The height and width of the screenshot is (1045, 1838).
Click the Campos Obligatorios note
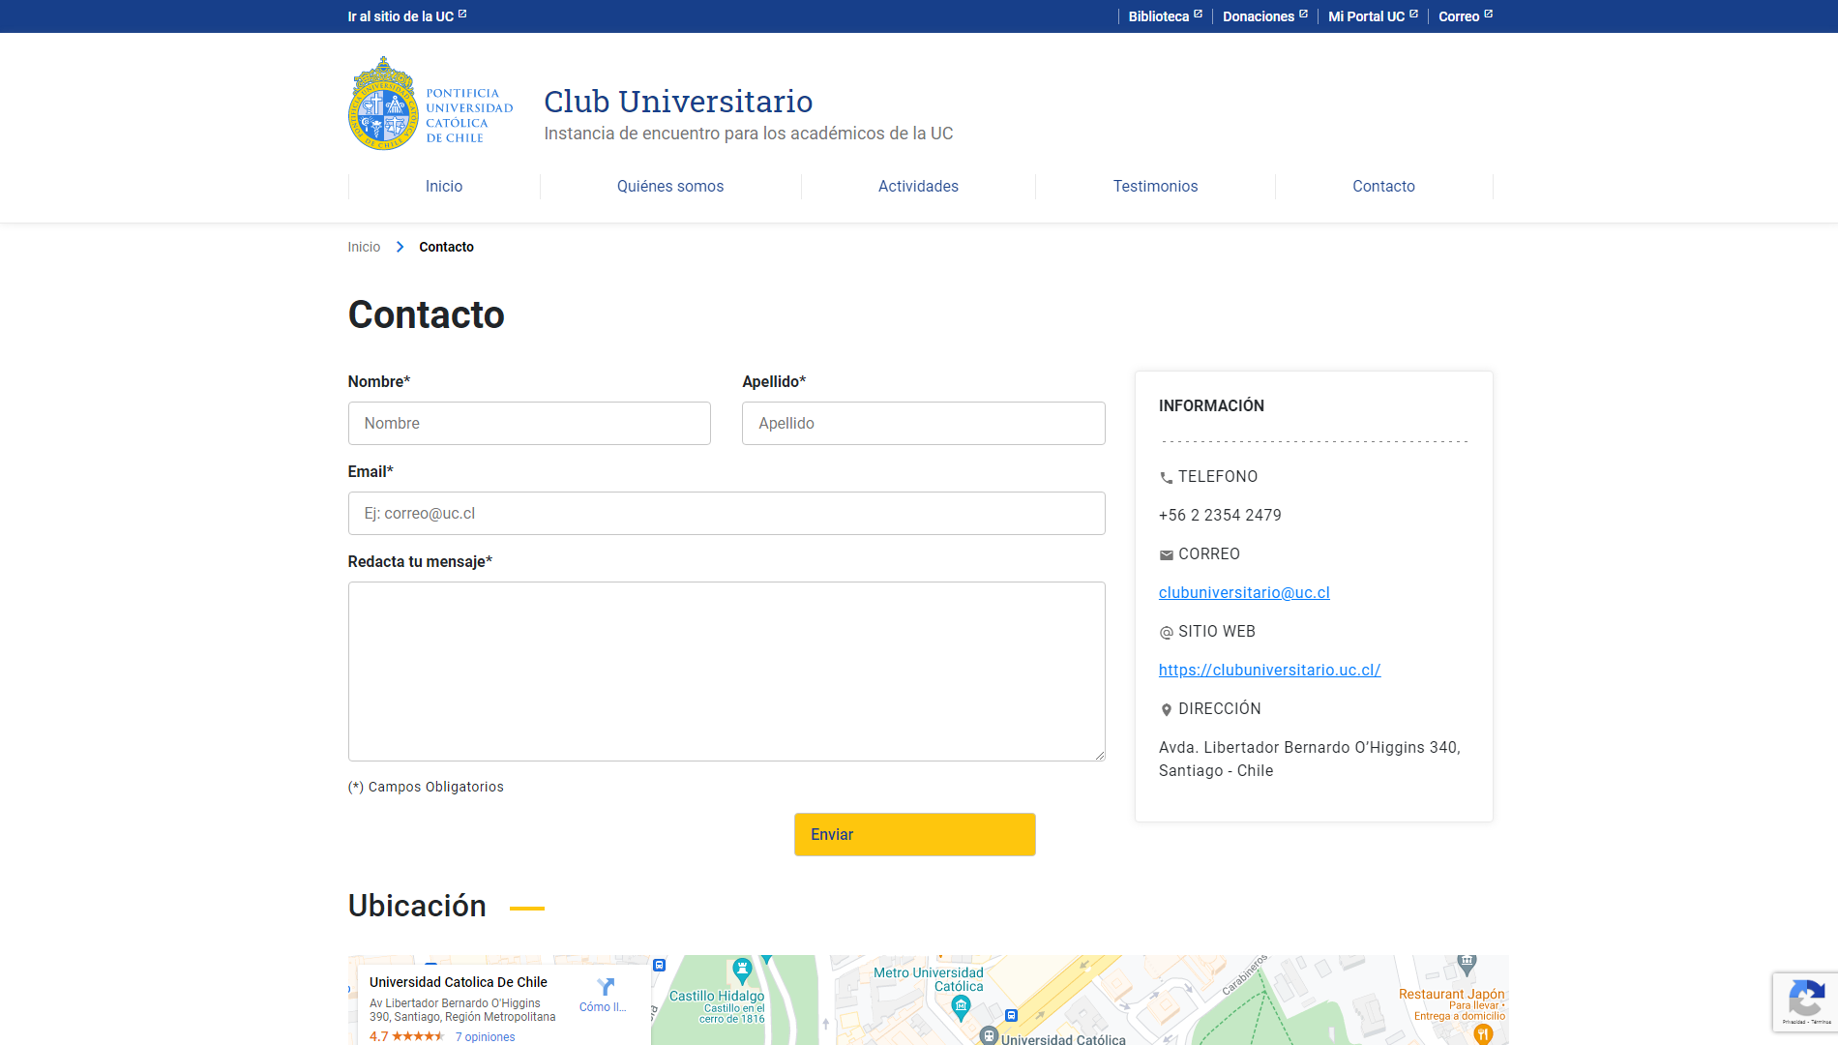pyautogui.click(x=426, y=787)
